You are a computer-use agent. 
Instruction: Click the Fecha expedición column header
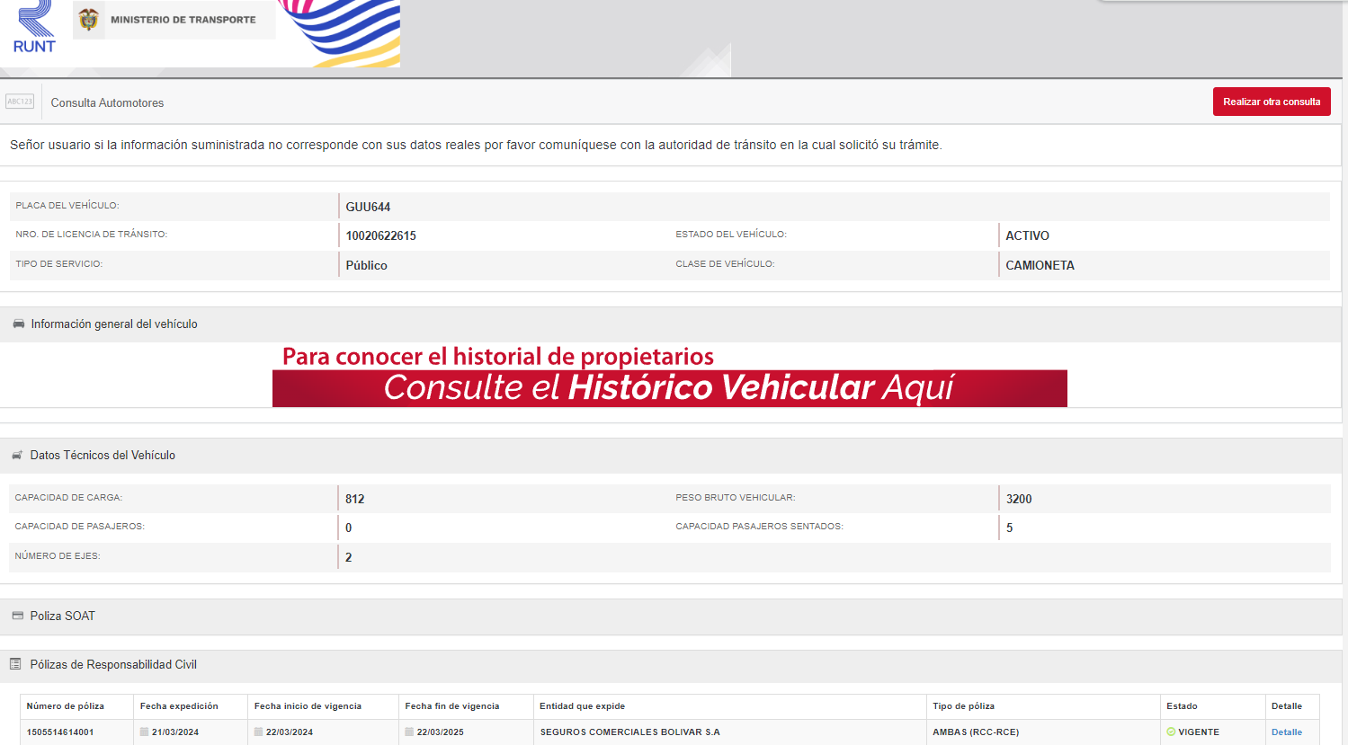click(179, 706)
